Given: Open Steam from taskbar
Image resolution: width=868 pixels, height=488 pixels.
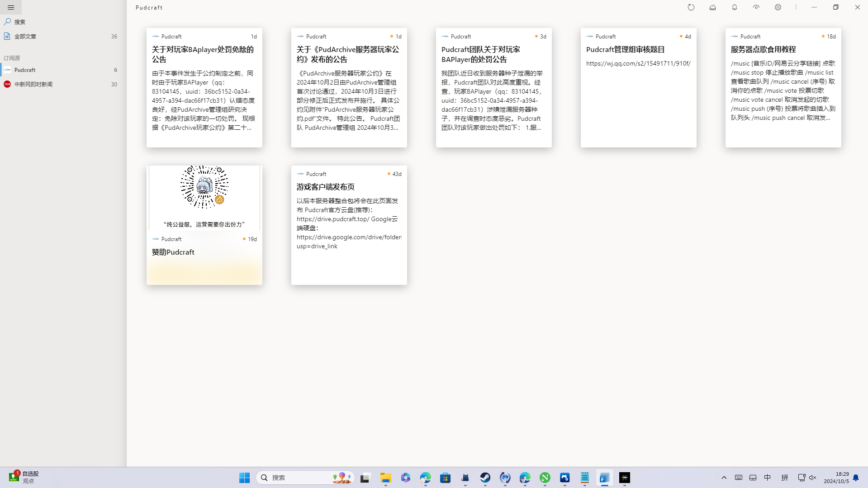Looking at the screenshot, I should click(485, 478).
